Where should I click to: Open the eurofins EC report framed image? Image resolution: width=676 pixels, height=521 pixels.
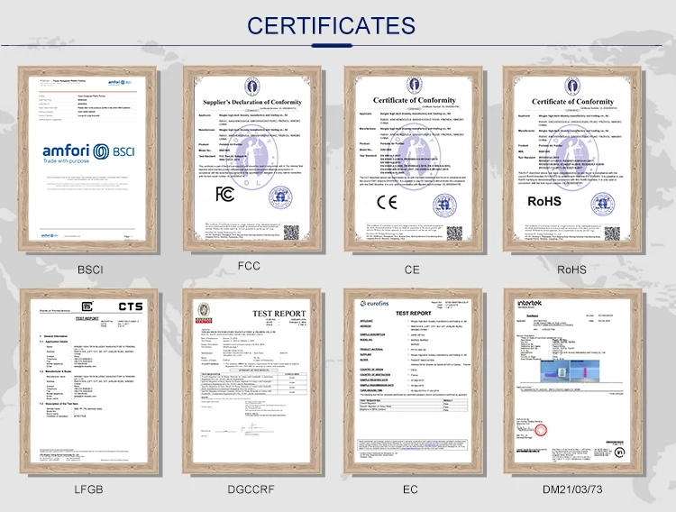click(413, 381)
